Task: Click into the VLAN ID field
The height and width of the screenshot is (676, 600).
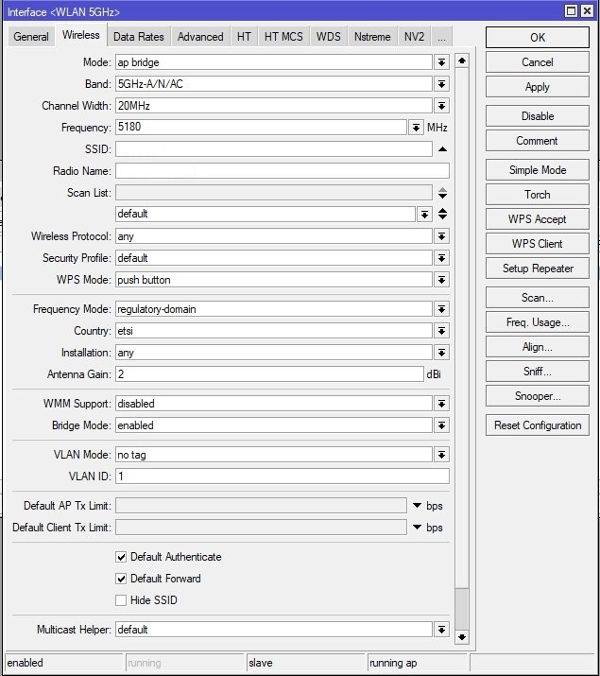Action: [x=283, y=477]
